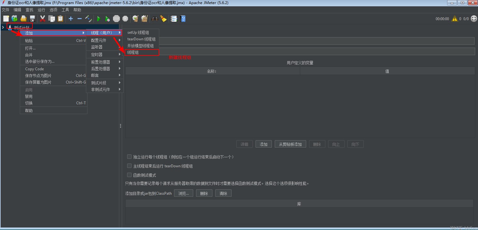Click the Shutdown round X icon
This screenshot has height=230, width=478.
pyautogui.click(x=125, y=19)
